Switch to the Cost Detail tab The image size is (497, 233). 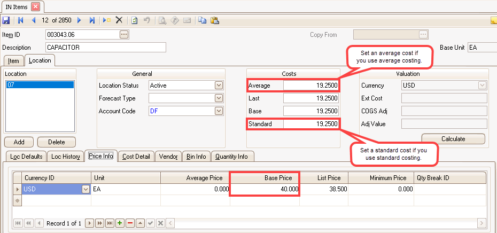click(x=136, y=157)
